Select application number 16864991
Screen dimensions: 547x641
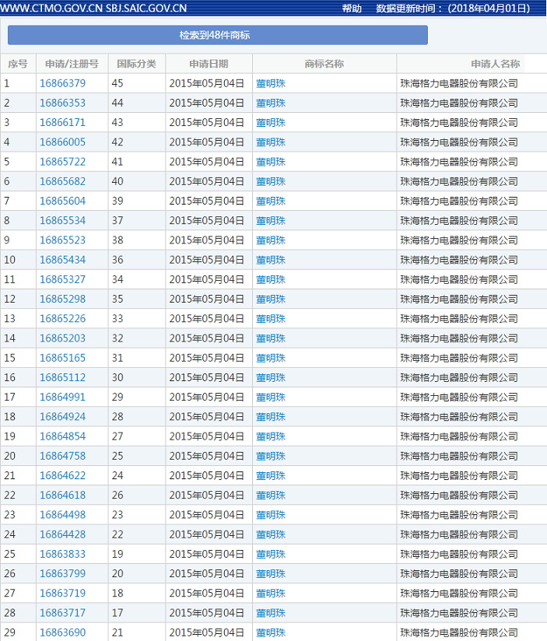tap(62, 397)
